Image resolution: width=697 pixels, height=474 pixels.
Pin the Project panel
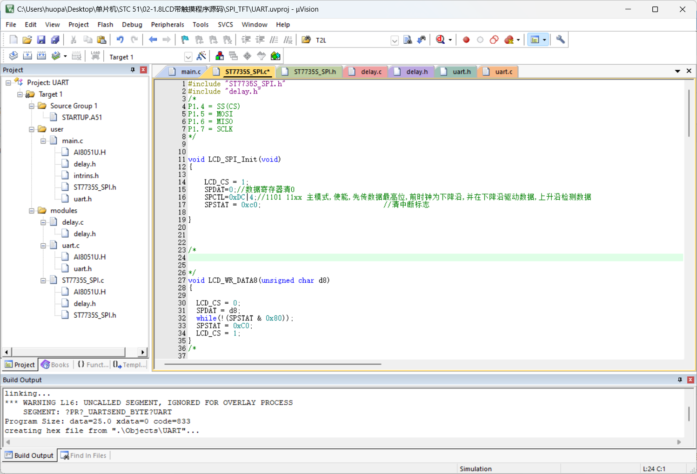pyautogui.click(x=133, y=70)
